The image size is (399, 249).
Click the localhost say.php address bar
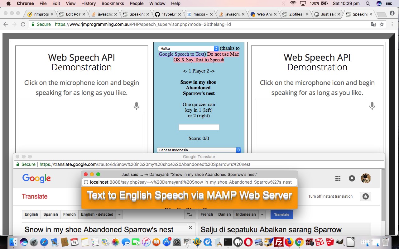(x=190, y=182)
